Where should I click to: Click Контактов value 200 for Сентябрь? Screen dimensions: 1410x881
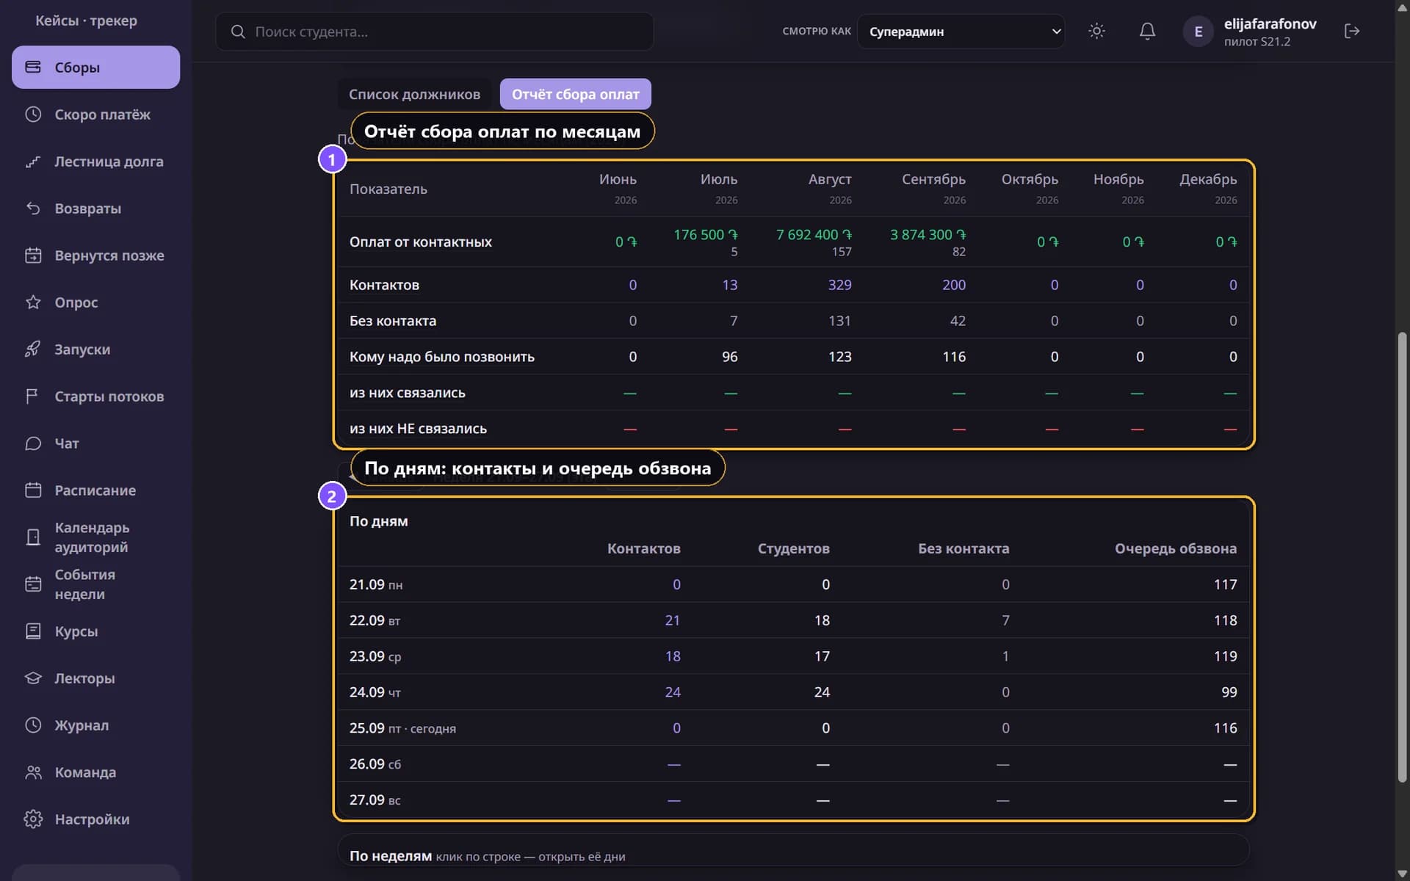coord(954,285)
